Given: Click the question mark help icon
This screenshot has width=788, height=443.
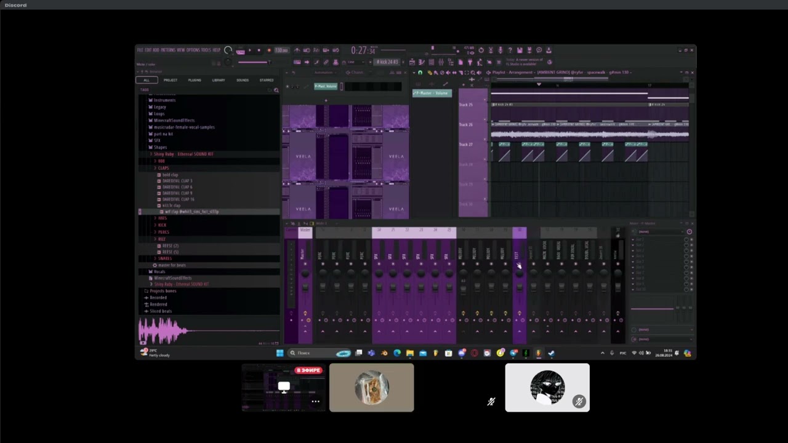Looking at the screenshot, I should (x=510, y=50).
